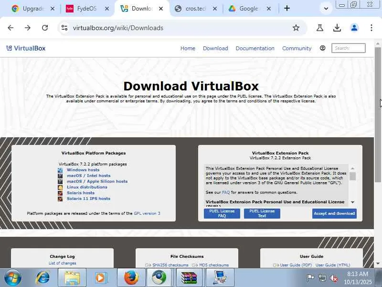This screenshot has width=382, height=287.
Task: Click the browser forward arrow
Action: coord(28,28)
